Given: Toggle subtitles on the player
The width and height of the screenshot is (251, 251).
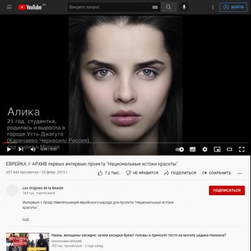Looking at the screenshot, I should tap(193, 149).
